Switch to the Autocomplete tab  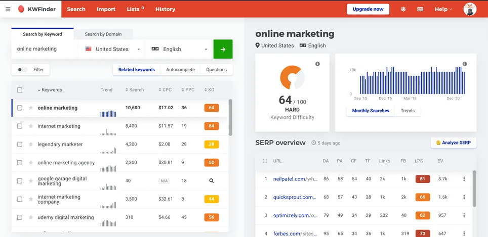click(181, 70)
